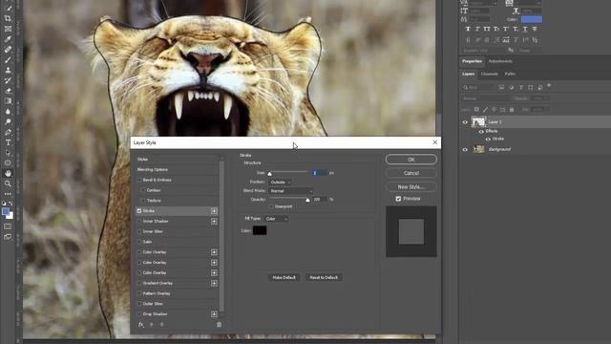This screenshot has height=344, width=611.
Task: Click the black stroke Color swatch
Action: (x=260, y=230)
